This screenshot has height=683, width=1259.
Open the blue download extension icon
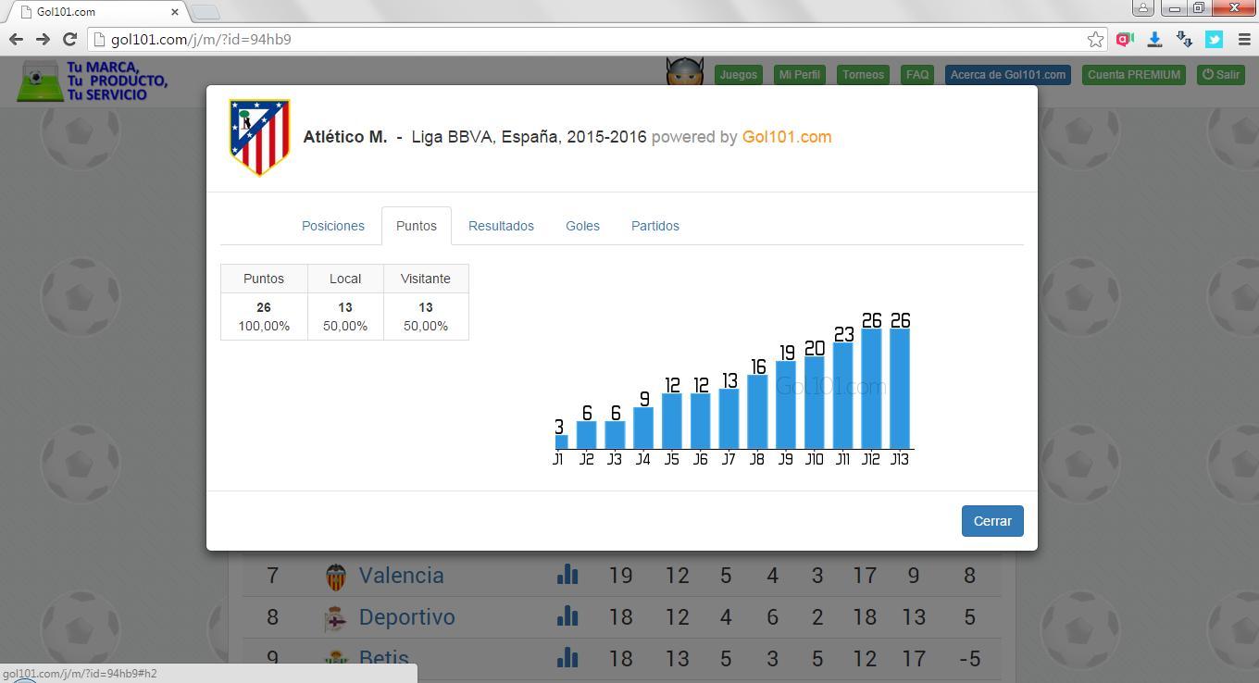click(1154, 39)
